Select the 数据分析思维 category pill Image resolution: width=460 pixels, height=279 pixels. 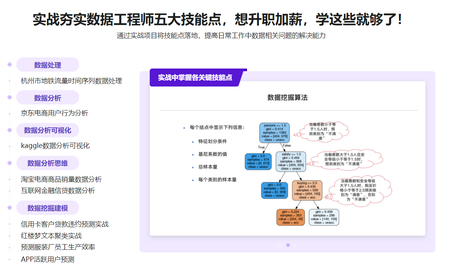(x=48, y=163)
